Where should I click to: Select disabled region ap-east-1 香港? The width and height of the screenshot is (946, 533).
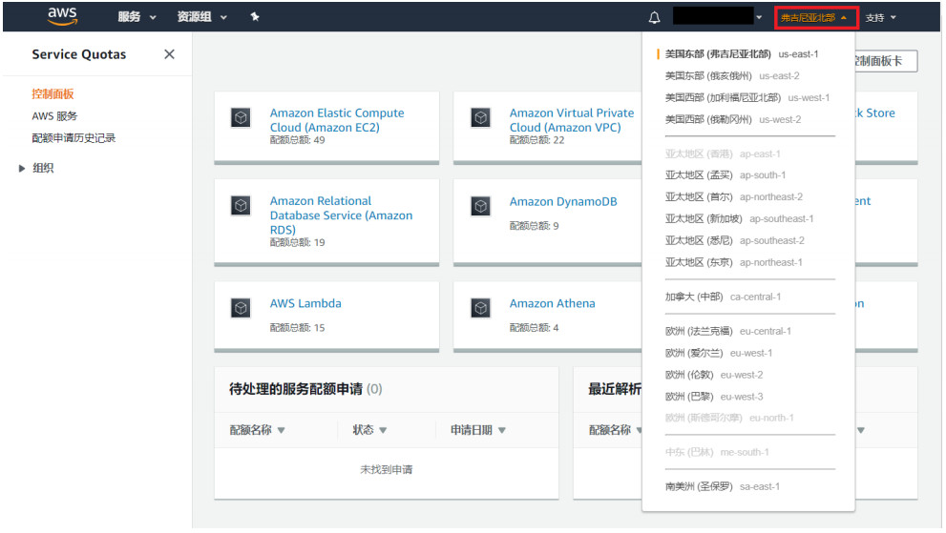pyautogui.click(x=723, y=154)
